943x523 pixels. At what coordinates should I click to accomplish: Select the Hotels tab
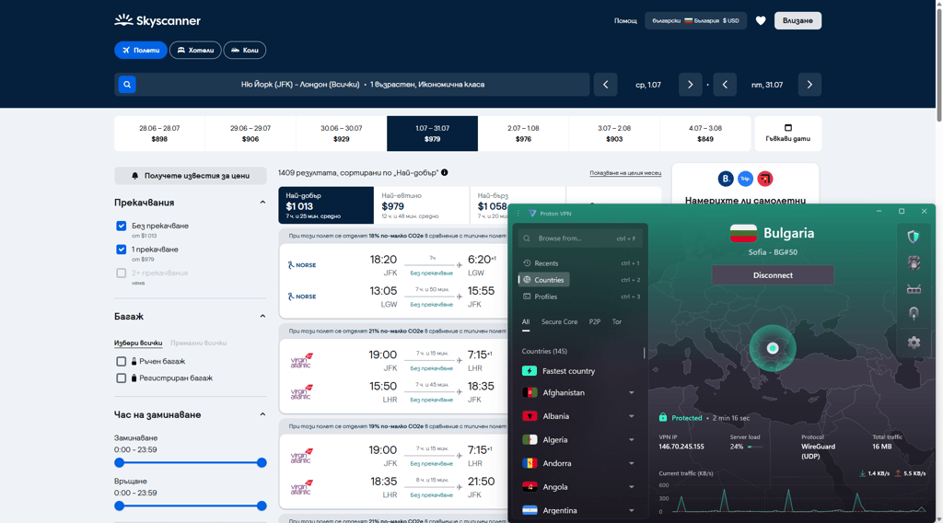pyautogui.click(x=195, y=50)
